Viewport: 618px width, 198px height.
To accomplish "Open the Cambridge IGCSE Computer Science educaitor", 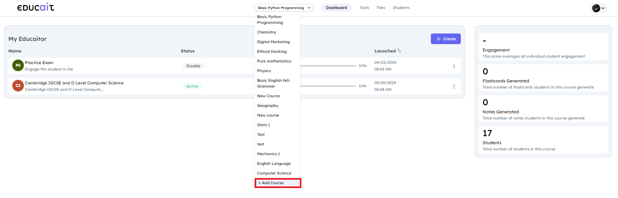I will [x=74, y=83].
